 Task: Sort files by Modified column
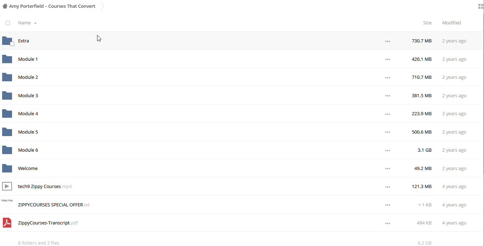click(x=451, y=23)
